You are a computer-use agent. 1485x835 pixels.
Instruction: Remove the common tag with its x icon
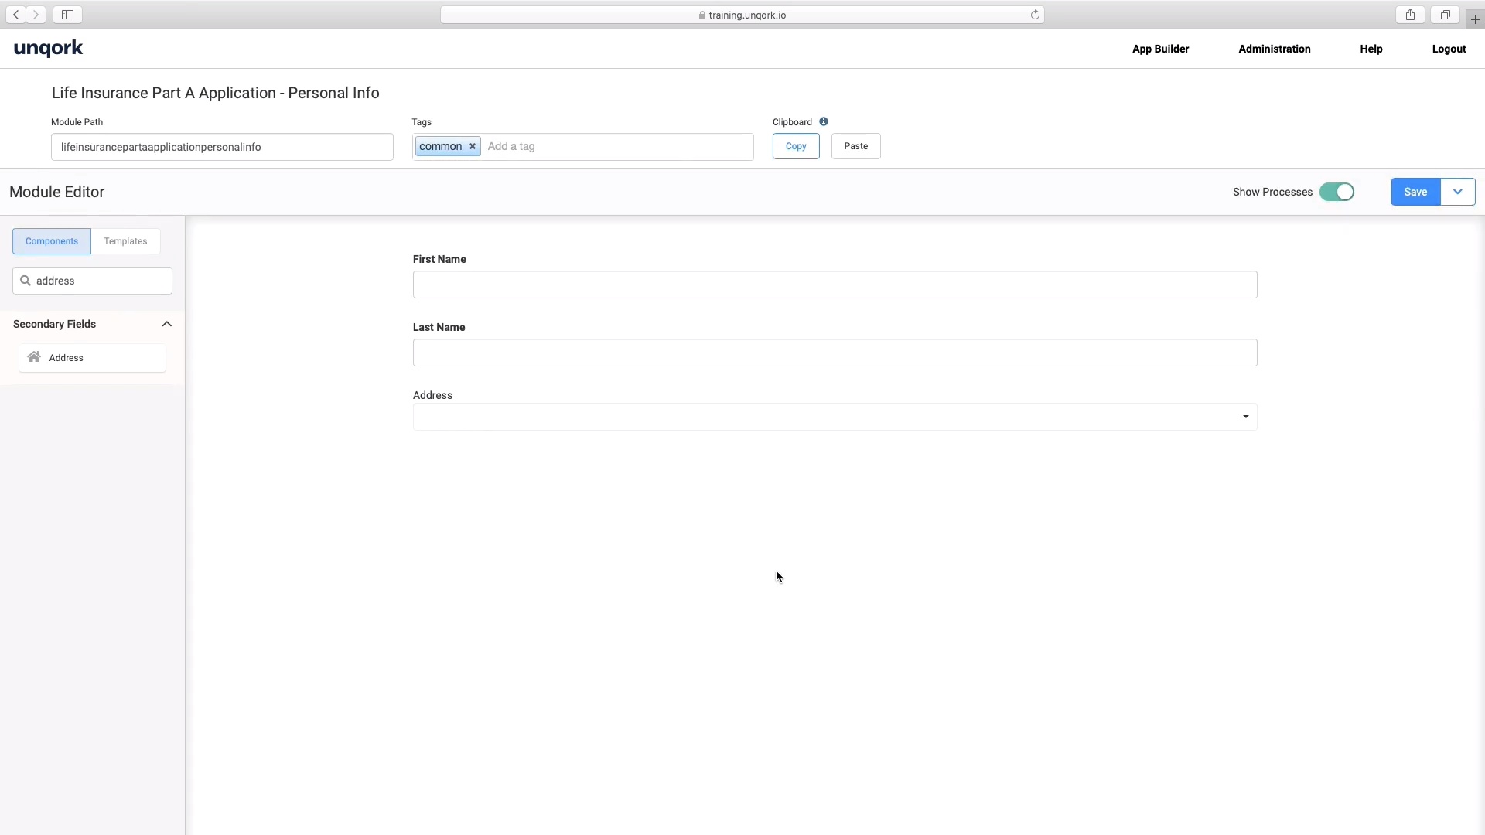[x=472, y=146]
